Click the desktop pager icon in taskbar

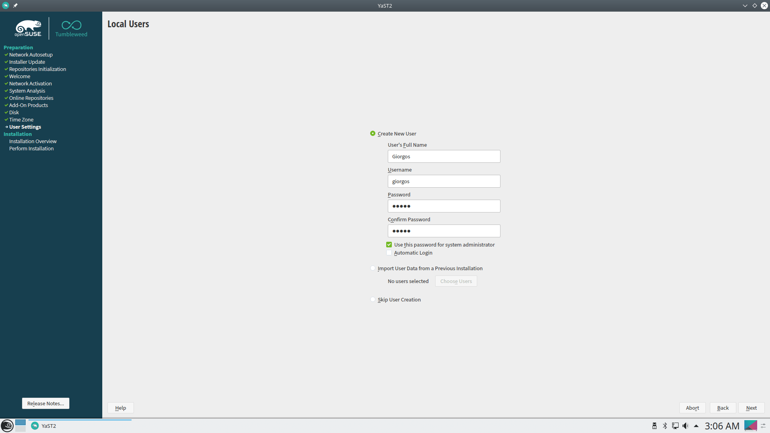coord(20,425)
